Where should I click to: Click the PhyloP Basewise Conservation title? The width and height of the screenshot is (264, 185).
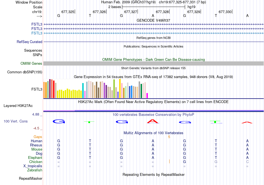tap(153, 115)
